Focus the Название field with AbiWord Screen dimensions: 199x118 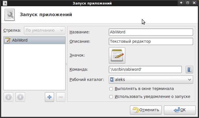pyautogui.click(x=151, y=32)
